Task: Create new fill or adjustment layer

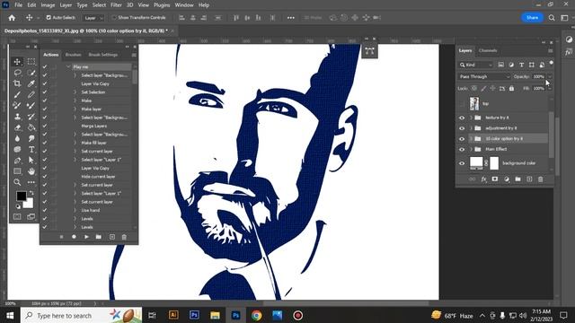Action: tap(507, 179)
